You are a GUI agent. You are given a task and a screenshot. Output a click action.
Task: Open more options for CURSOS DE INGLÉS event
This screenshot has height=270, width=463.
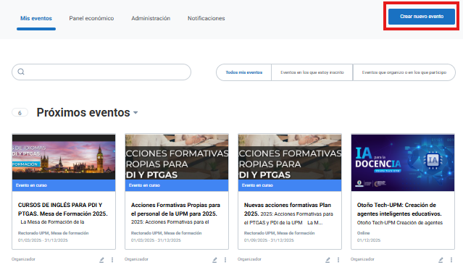point(112,260)
